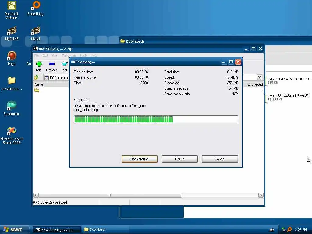
Task: Click the scrollbar left arrow
Action: (x=36, y=195)
